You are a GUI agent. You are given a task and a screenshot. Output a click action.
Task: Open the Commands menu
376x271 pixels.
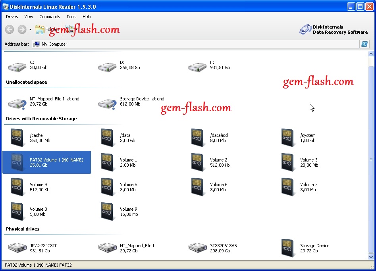[50, 17]
